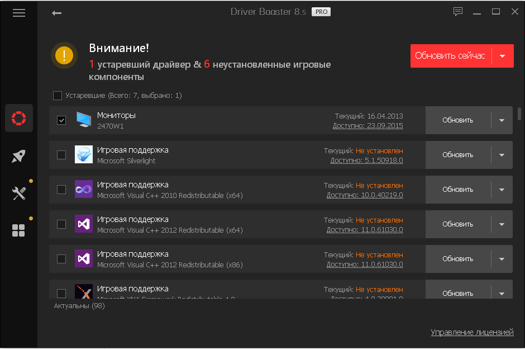Open the hamburger menu
Image resolution: width=525 pixels, height=349 pixels.
tap(19, 13)
